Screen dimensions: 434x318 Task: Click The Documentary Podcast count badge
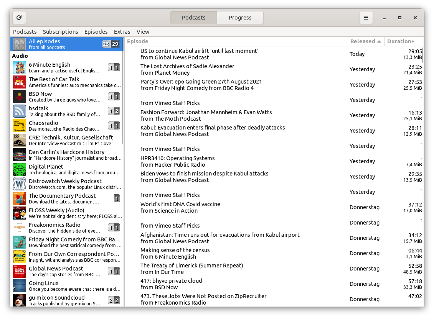(x=117, y=198)
